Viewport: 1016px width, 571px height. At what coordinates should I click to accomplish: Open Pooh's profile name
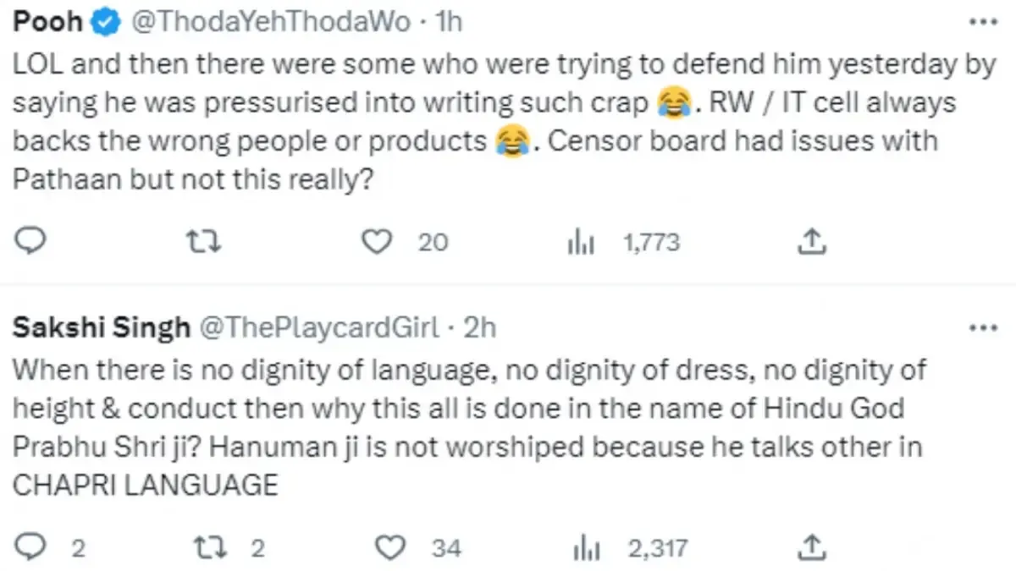(47, 22)
